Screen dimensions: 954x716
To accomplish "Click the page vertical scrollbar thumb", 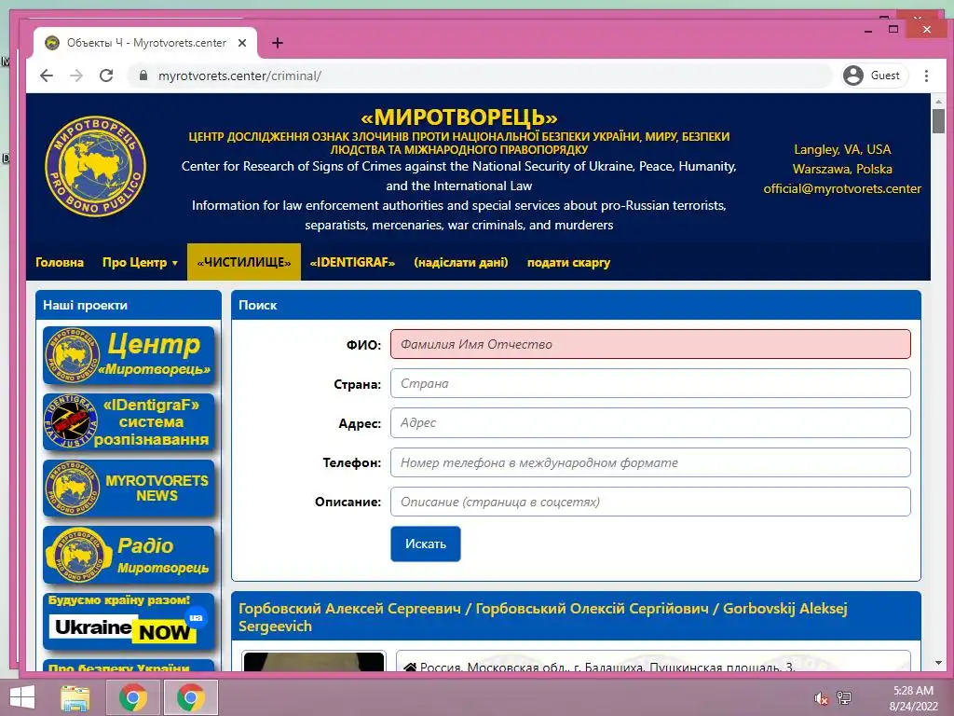I will click(938, 120).
